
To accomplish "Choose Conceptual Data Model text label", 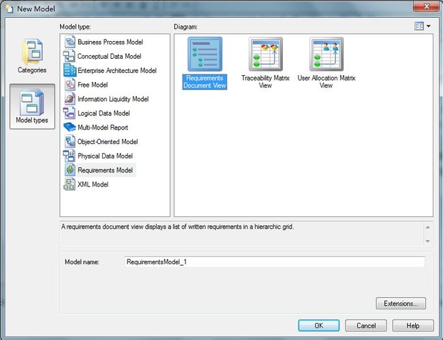I will [109, 57].
